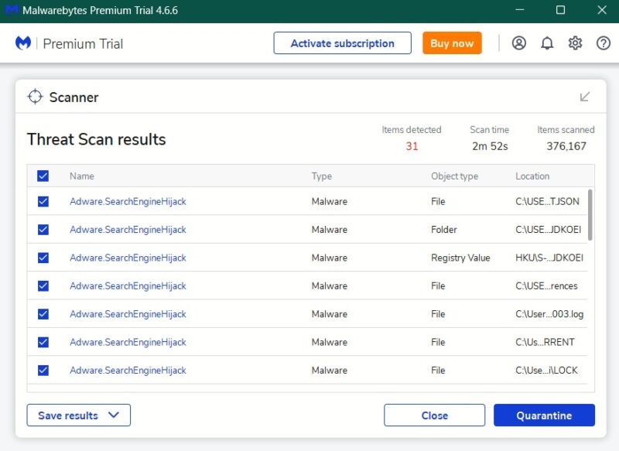Uncheck the select-all checkbox in the header
The height and width of the screenshot is (451, 619).
point(43,176)
